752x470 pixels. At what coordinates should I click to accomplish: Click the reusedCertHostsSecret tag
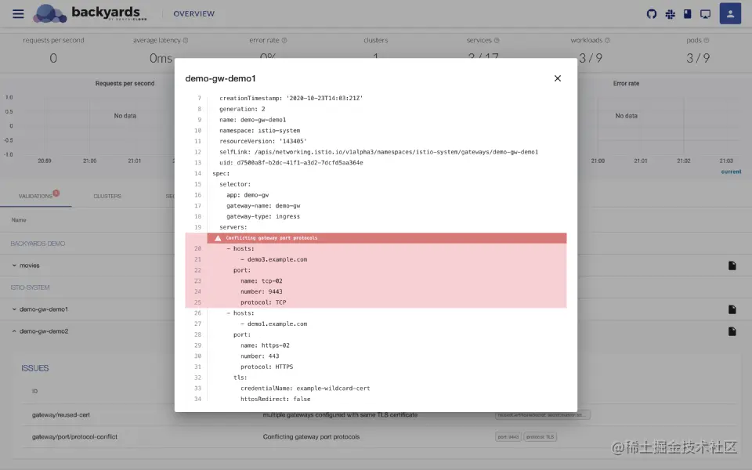click(542, 415)
